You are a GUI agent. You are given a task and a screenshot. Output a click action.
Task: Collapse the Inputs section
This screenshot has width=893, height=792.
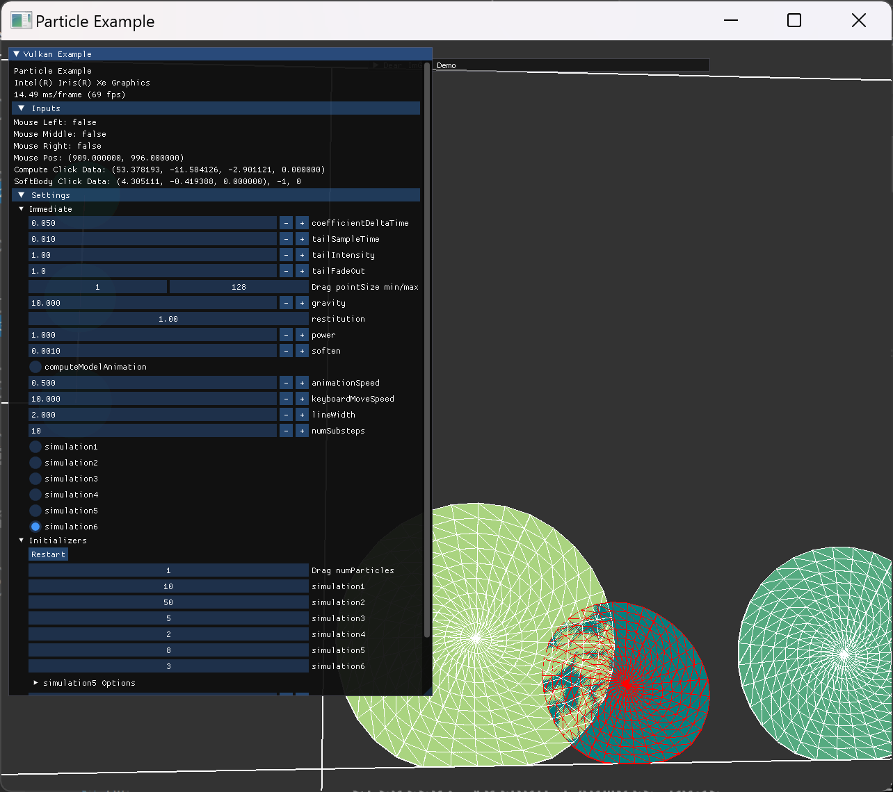pyautogui.click(x=22, y=108)
